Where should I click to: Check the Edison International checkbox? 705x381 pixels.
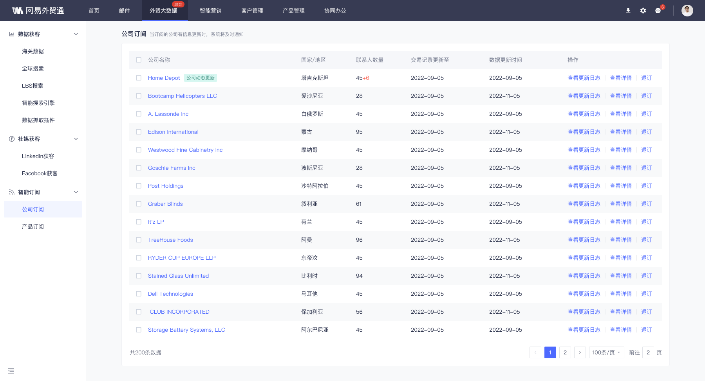(139, 132)
